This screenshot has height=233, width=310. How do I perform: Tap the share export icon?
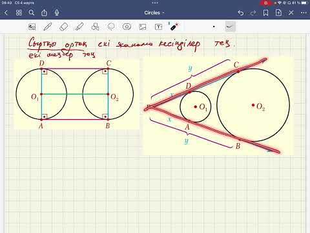pyautogui.click(x=44, y=13)
